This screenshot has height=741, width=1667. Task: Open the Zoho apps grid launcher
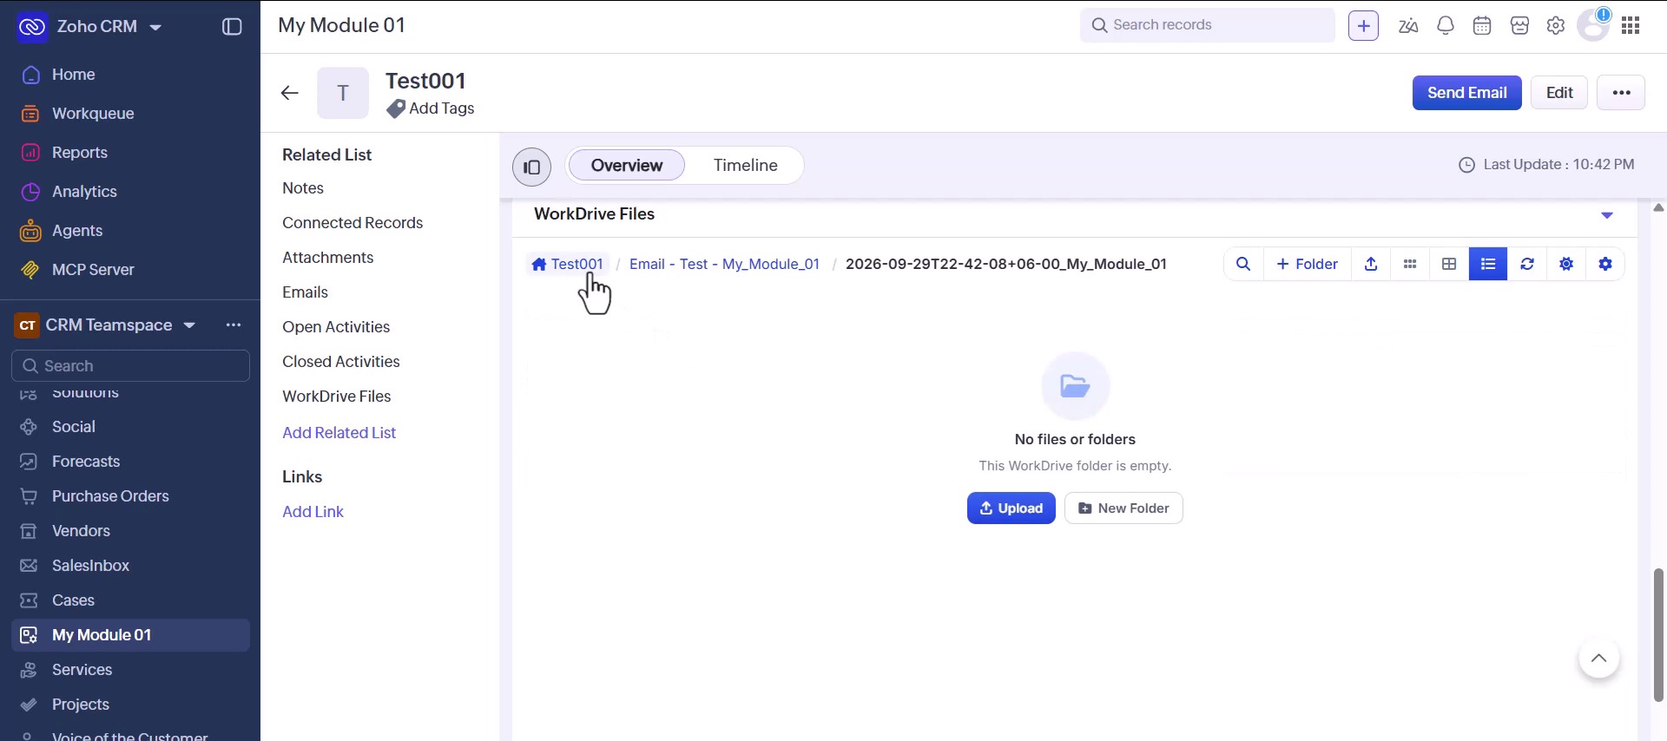click(x=1631, y=26)
